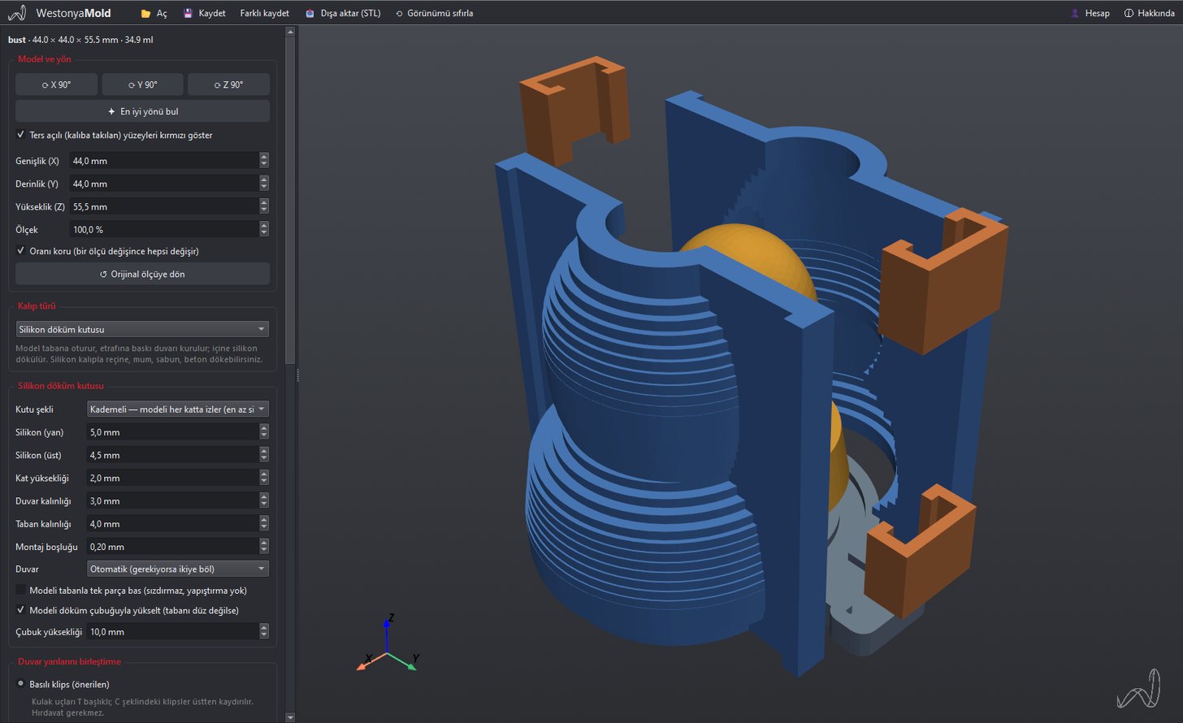Toggle the Ters açılı yüzeyleri kırmızı göster checkbox
The image size is (1183, 723).
(21, 135)
